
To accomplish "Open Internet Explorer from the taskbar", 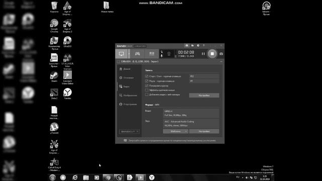I will 75,177.
